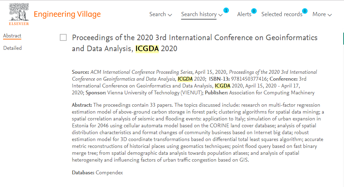Click the proceedings title heading
344x187 pixels.
pyautogui.click(x=195, y=43)
